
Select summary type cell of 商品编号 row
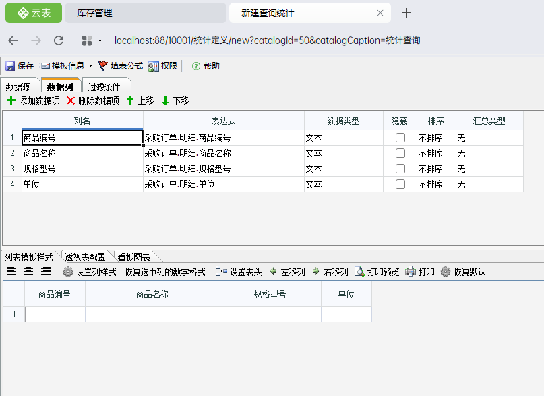(489, 138)
